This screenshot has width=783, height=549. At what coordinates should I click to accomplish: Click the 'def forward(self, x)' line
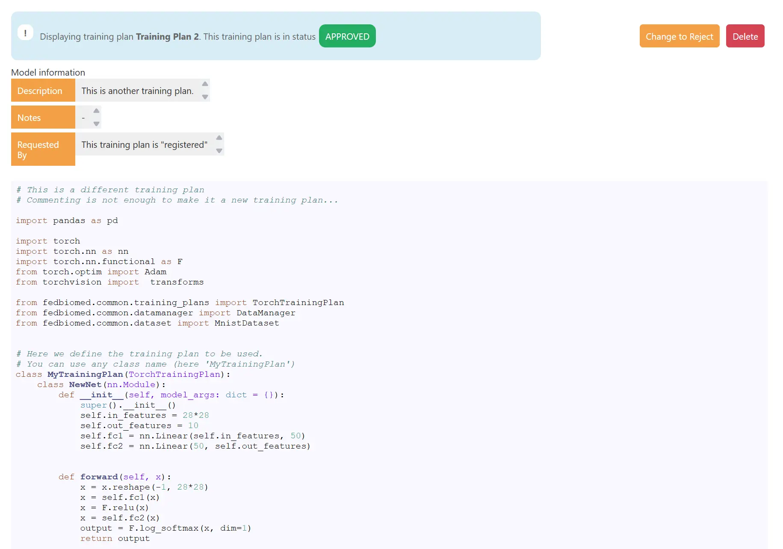115,477
